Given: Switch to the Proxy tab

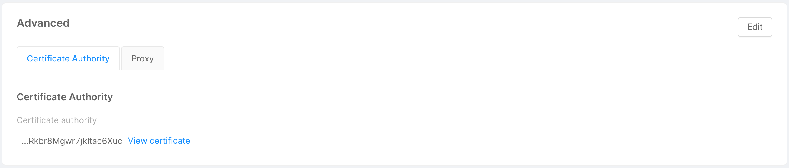Looking at the screenshot, I should pos(142,58).
